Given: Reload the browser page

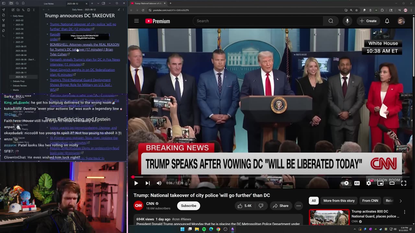Looking at the screenshot, I should (143, 10).
